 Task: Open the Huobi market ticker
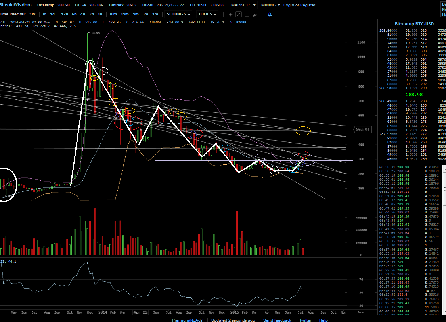coord(163,5)
